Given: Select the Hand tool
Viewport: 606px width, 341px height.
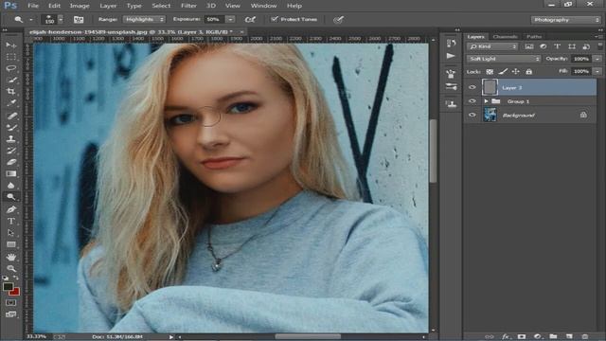Looking at the screenshot, I should [x=10, y=257].
